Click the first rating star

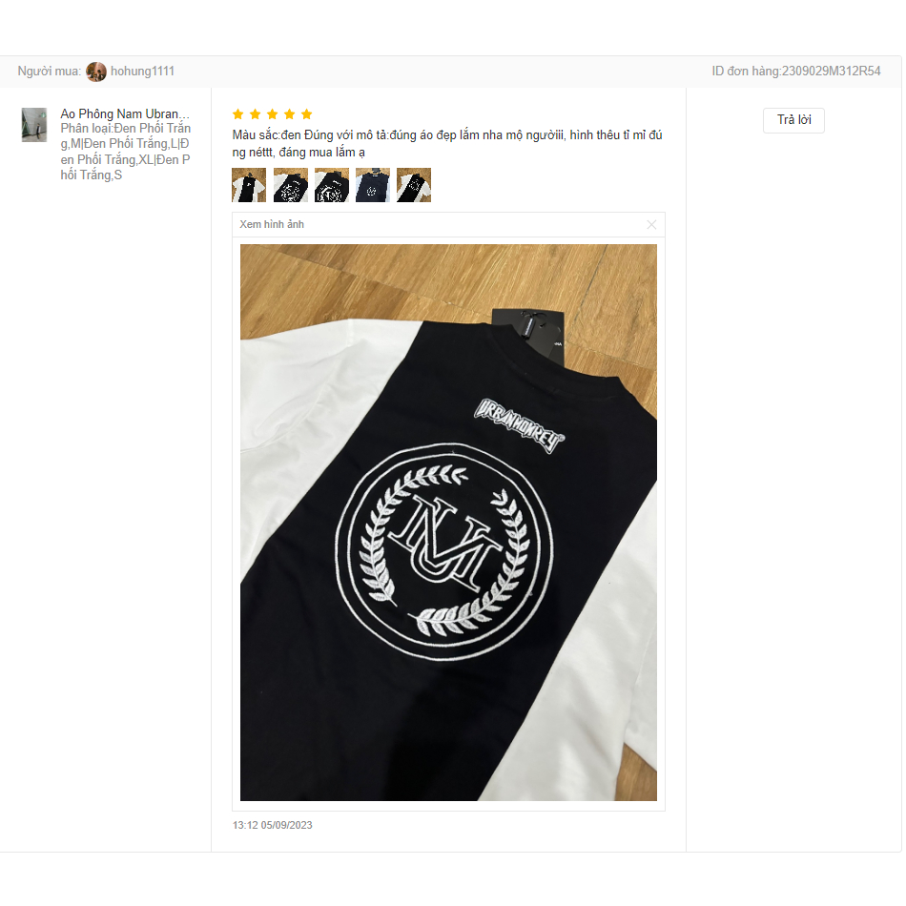click(x=238, y=114)
